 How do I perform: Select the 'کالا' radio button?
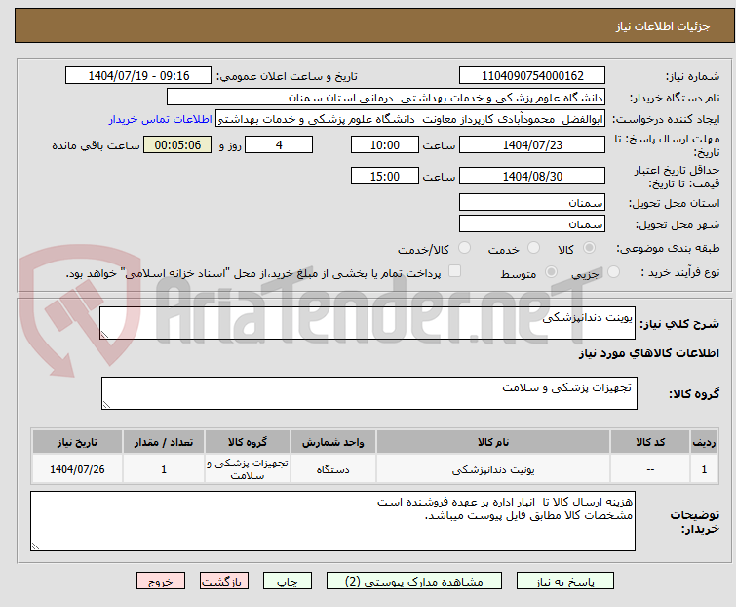click(x=589, y=248)
